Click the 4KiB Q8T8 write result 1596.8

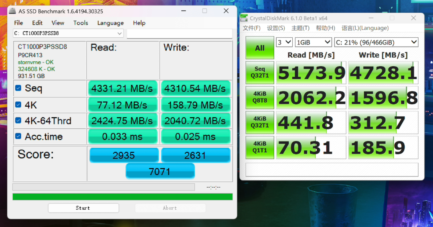click(383, 97)
